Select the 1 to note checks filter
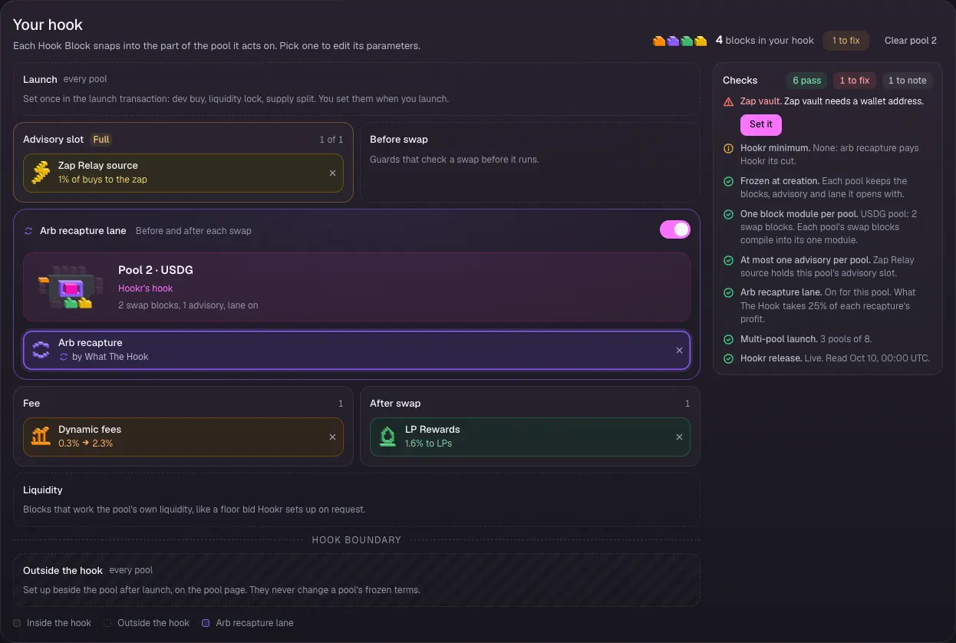 pos(907,81)
